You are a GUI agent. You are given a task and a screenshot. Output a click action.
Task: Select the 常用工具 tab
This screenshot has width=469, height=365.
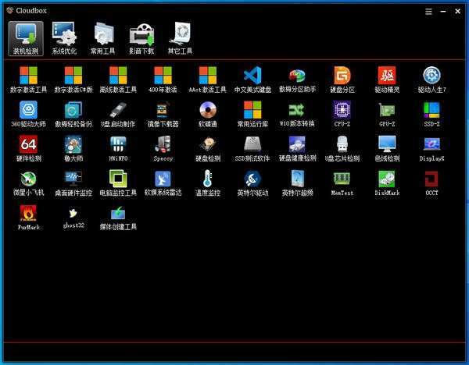(x=103, y=38)
